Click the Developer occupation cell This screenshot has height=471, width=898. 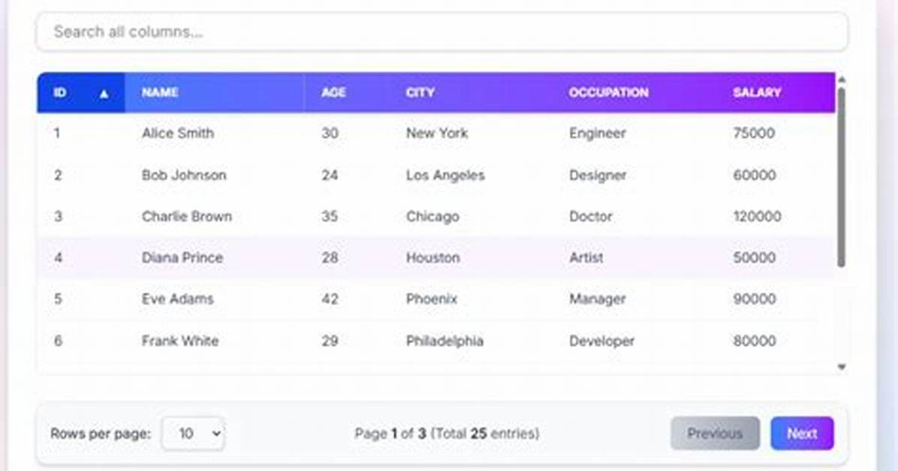click(x=601, y=340)
